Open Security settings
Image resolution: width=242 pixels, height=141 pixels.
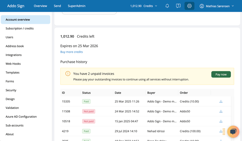[11, 90]
